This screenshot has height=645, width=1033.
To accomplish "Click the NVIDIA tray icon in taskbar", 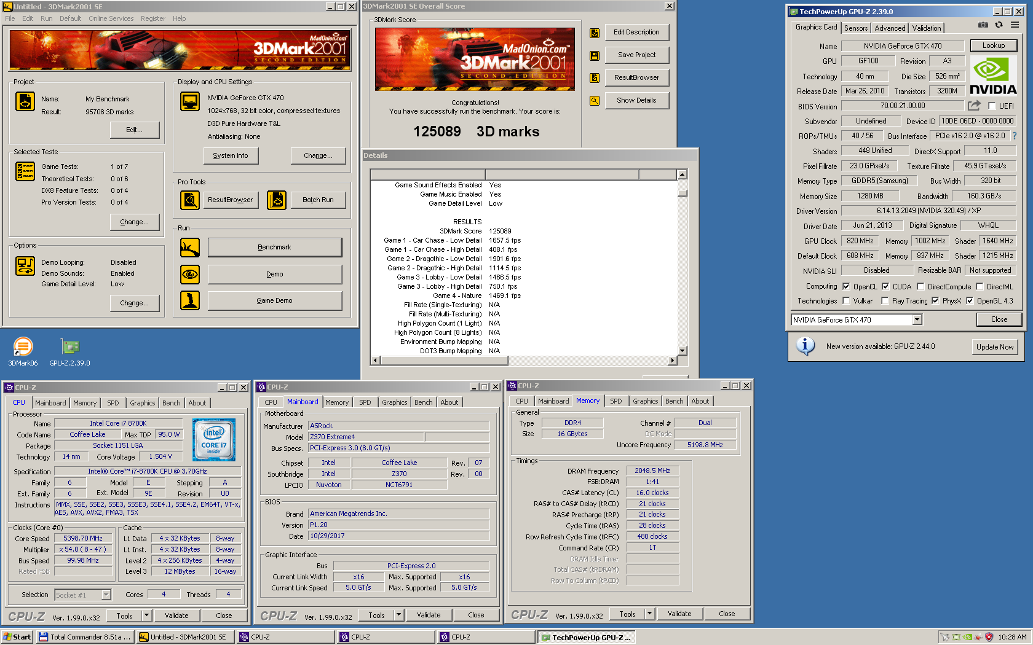I will click(x=967, y=637).
